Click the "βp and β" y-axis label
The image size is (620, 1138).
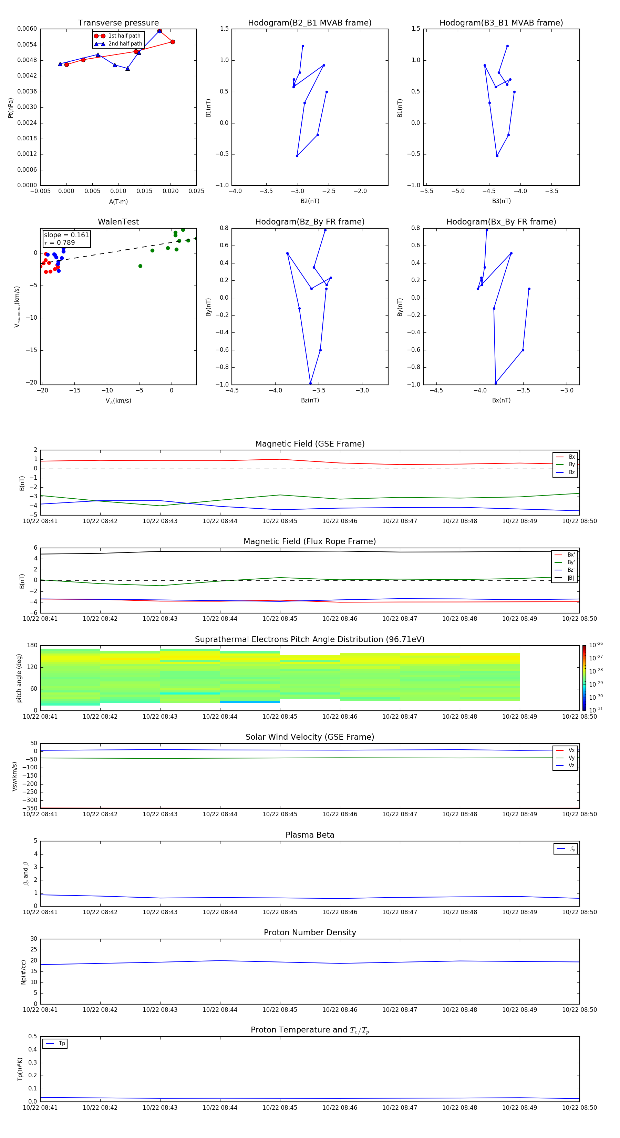(25, 874)
